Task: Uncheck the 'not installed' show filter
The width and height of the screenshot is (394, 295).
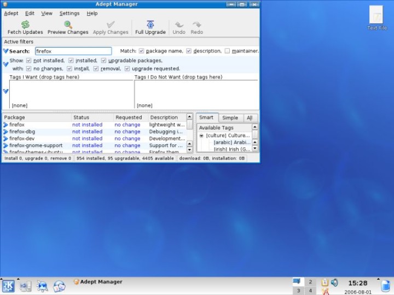Action: point(28,61)
